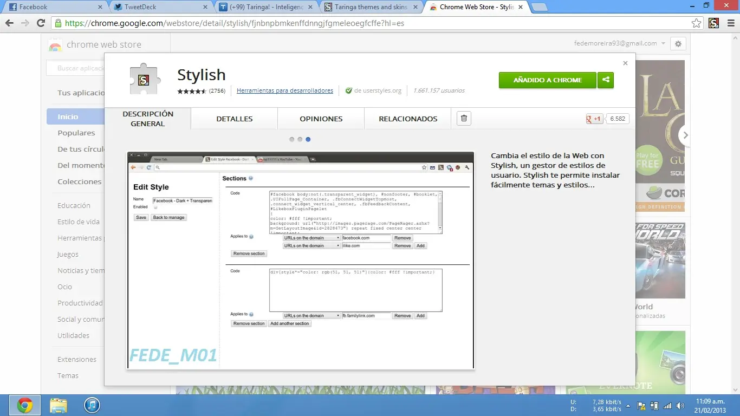Click the Play for FREE ad badge
Image resolution: width=740 pixels, height=416 pixels.
coord(648,160)
